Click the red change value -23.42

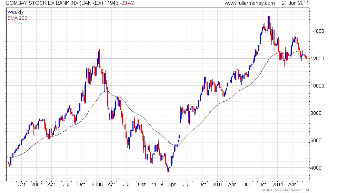127,3
